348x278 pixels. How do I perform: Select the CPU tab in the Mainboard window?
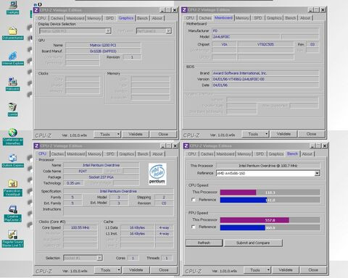click(190, 18)
